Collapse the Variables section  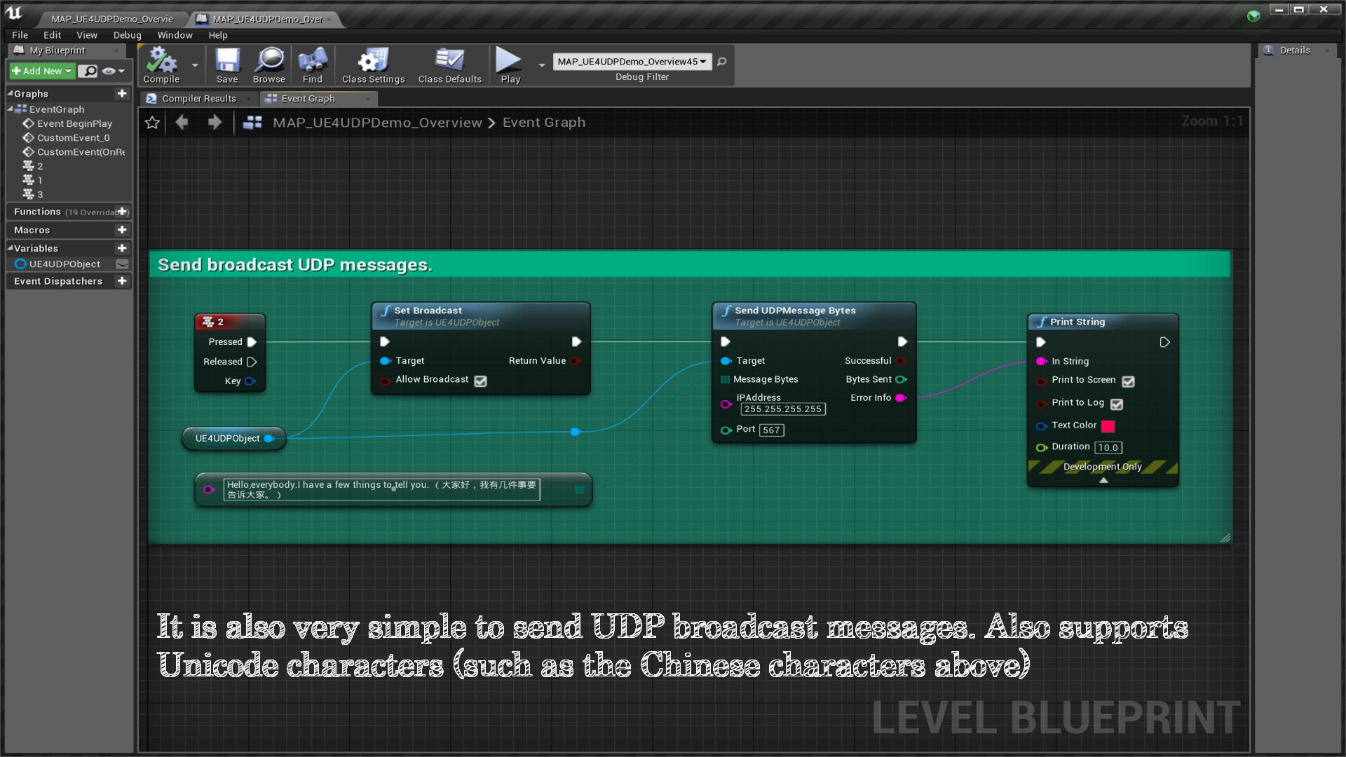coord(9,248)
